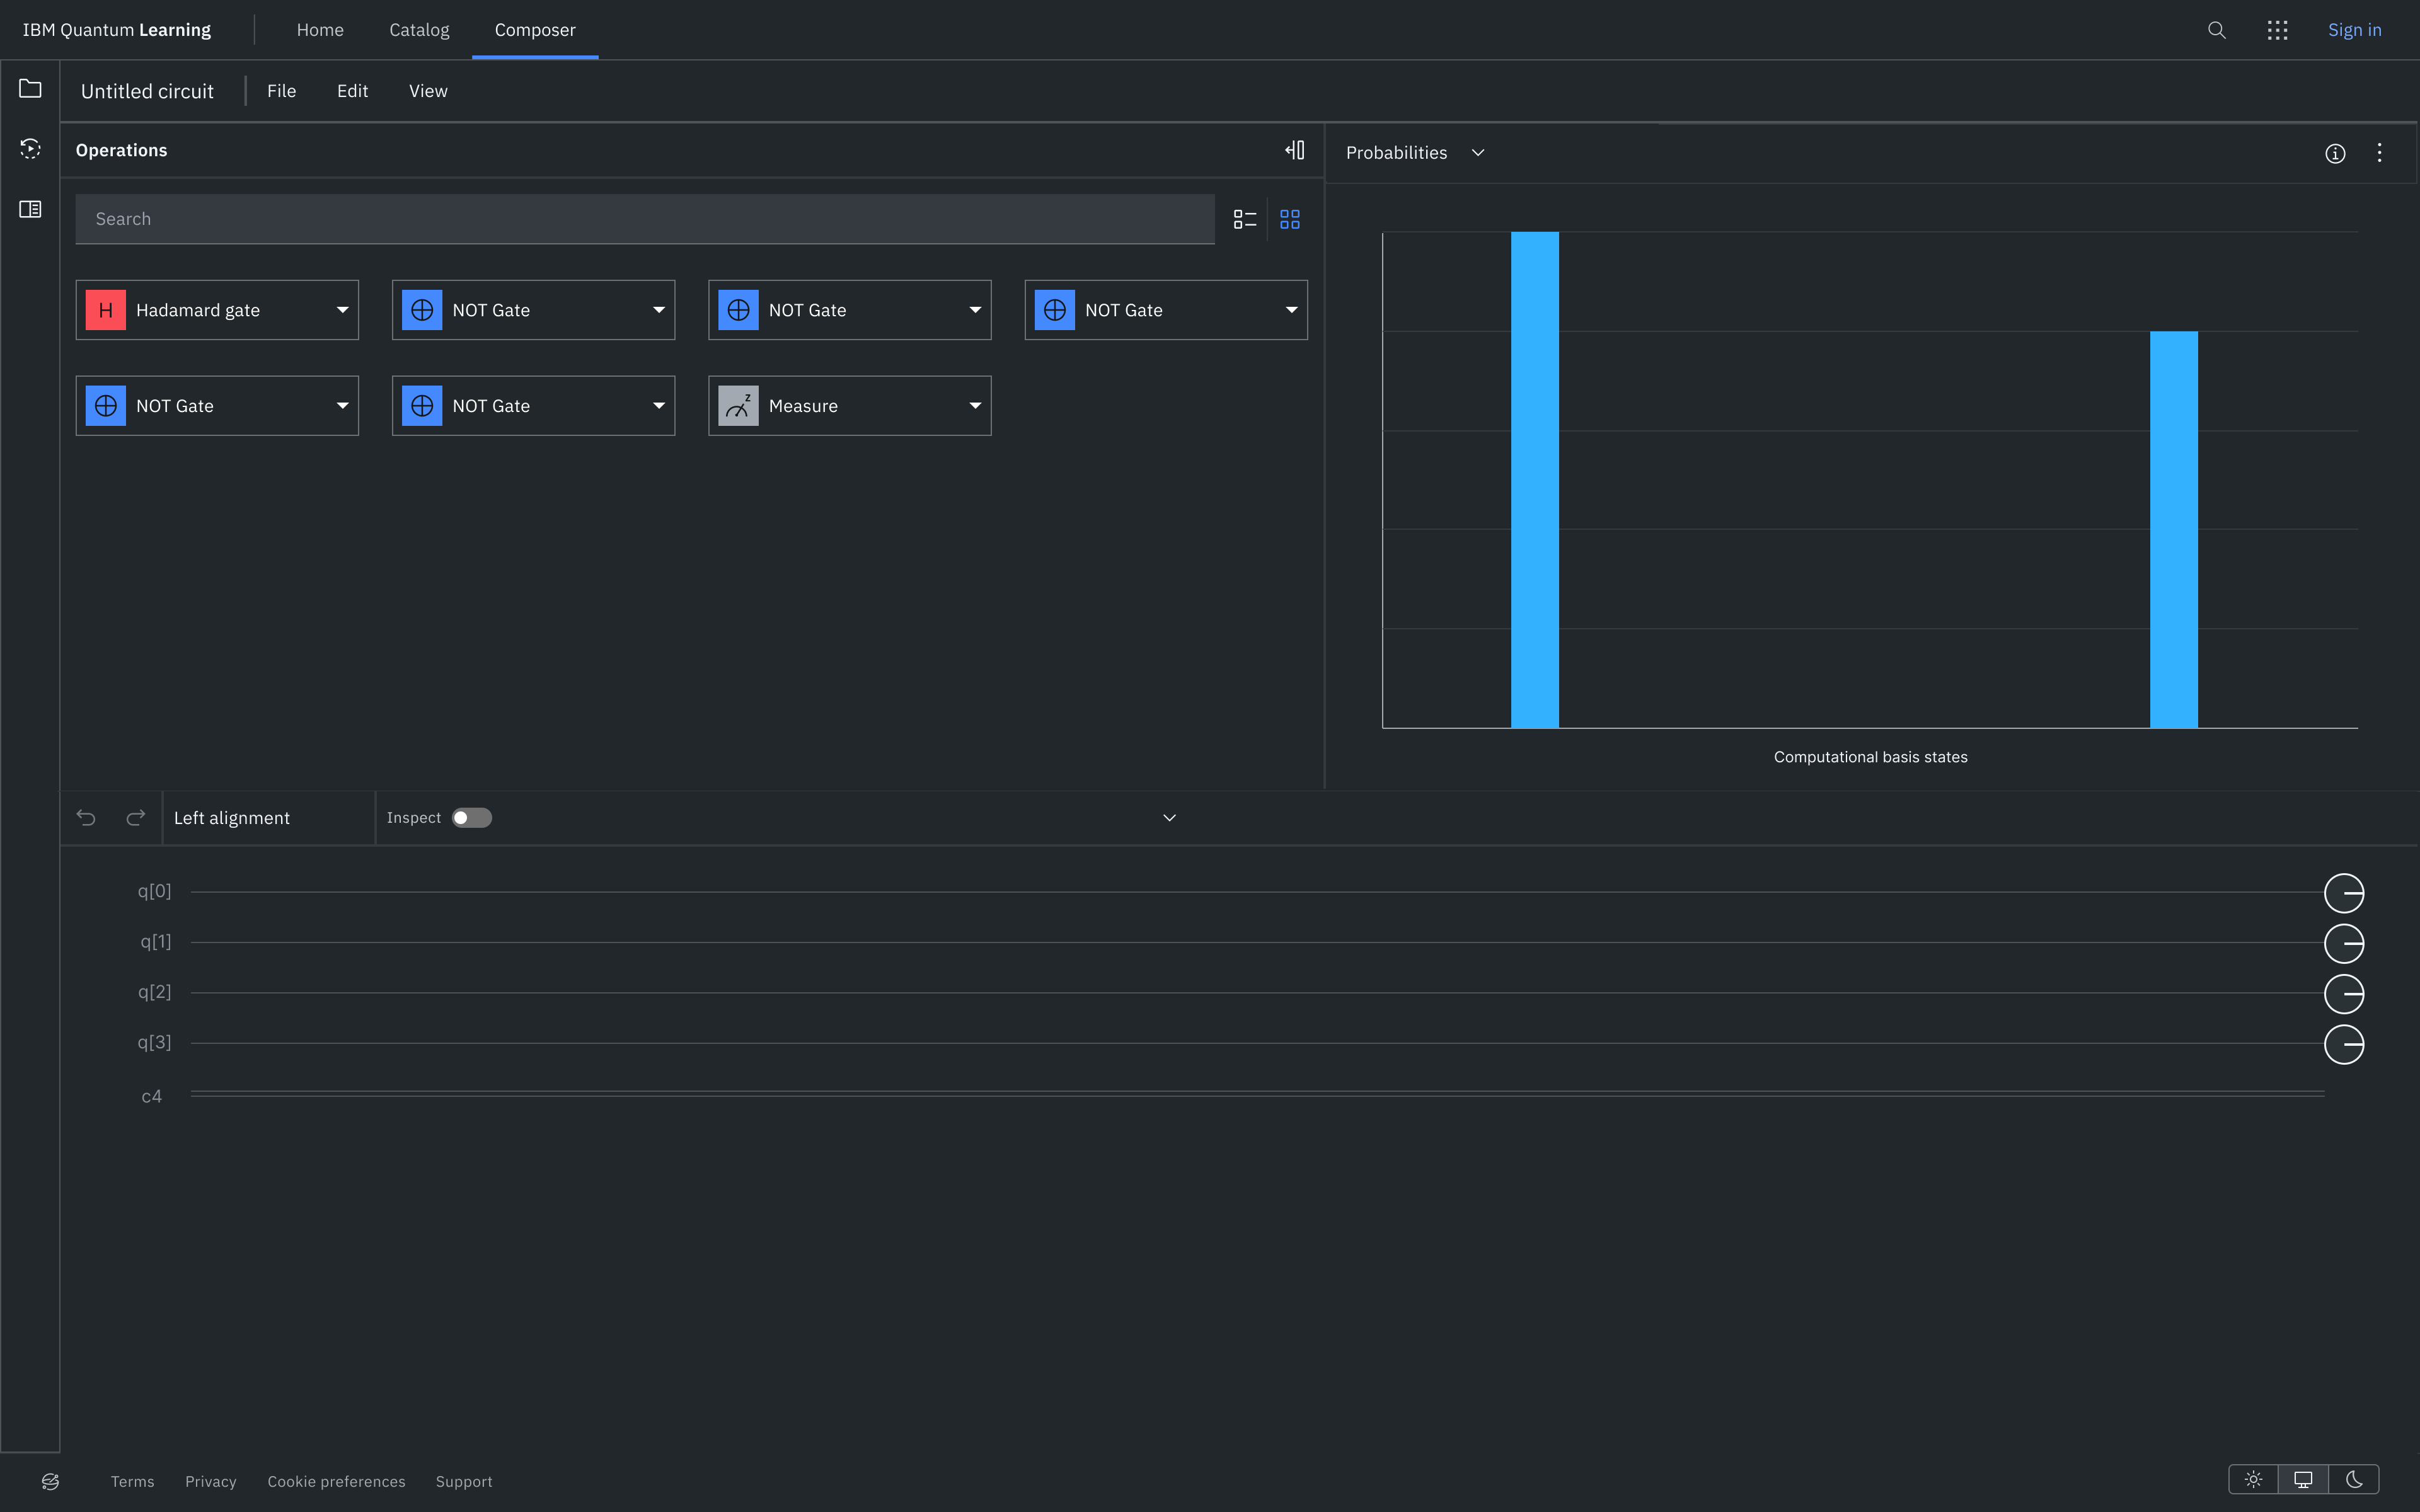Open the Catalog tab
This screenshot has height=1512, width=2420.
pos(419,30)
